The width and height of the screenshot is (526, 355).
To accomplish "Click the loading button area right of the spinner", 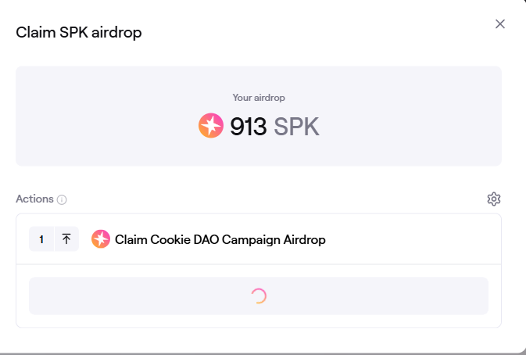I will [x=376, y=296].
